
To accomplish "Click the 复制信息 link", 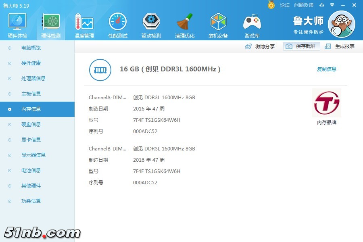I will 326,69.
